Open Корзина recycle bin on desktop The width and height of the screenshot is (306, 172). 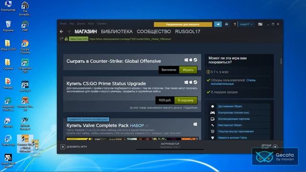click(x=8, y=26)
